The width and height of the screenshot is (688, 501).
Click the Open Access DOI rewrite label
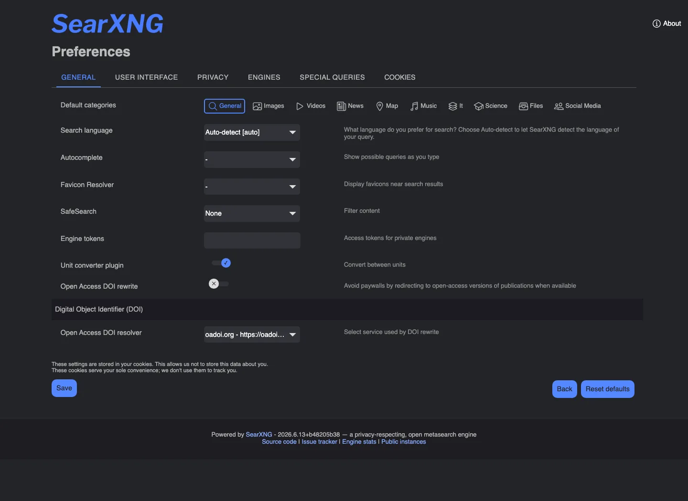[99, 286]
